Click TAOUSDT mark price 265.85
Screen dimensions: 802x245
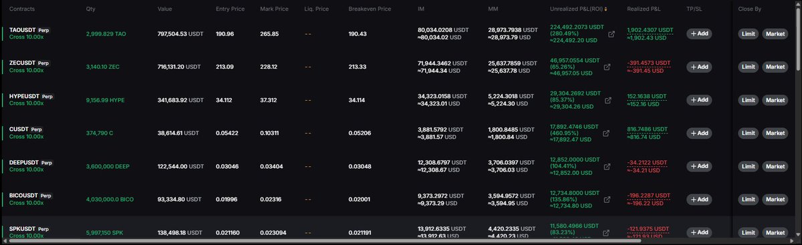tap(269, 33)
